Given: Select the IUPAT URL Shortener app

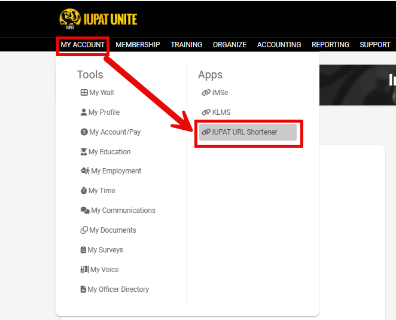Looking at the screenshot, I should [x=248, y=132].
